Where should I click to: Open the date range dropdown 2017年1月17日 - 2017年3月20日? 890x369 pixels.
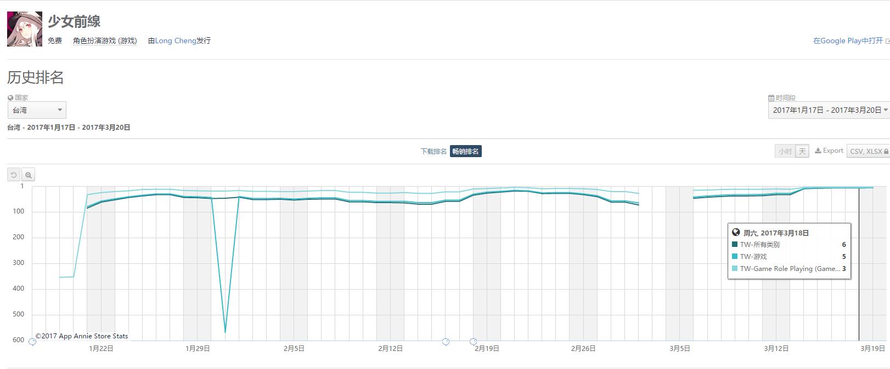tap(829, 110)
